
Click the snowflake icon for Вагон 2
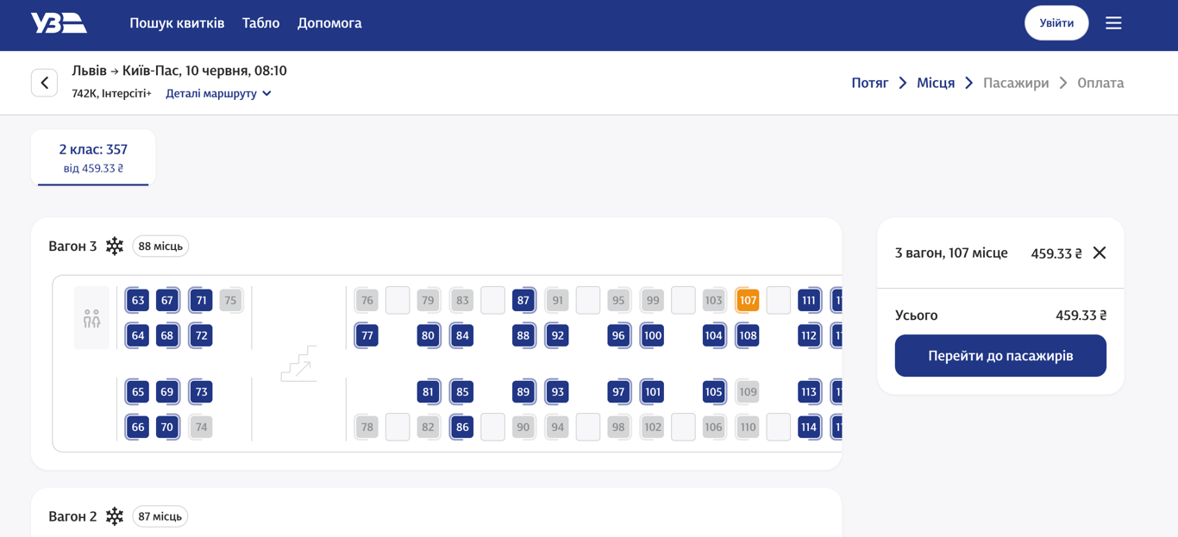coord(115,516)
